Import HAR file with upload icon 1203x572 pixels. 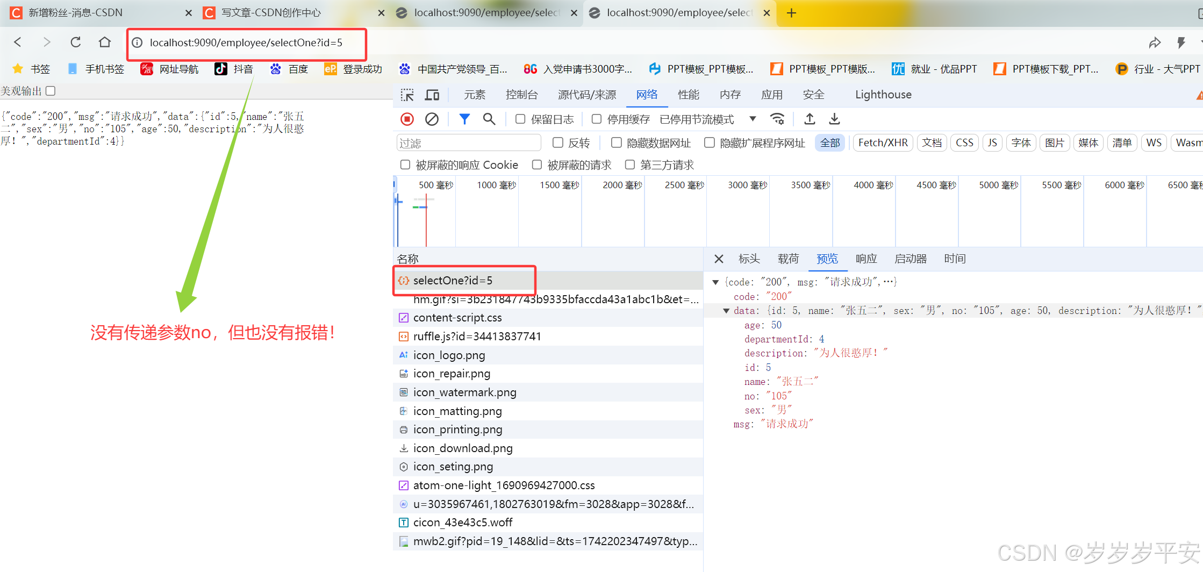click(x=810, y=119)
